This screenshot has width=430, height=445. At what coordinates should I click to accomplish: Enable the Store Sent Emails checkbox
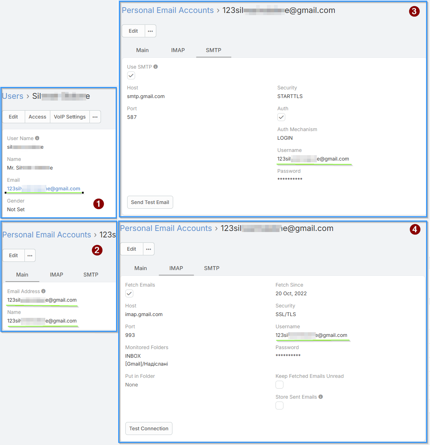[x=279, y=405]
